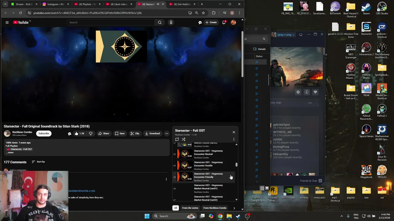The image size is (394, 221).
Task: Open the YouTube hamburger guide menu
Action: [x=7, y=22]
